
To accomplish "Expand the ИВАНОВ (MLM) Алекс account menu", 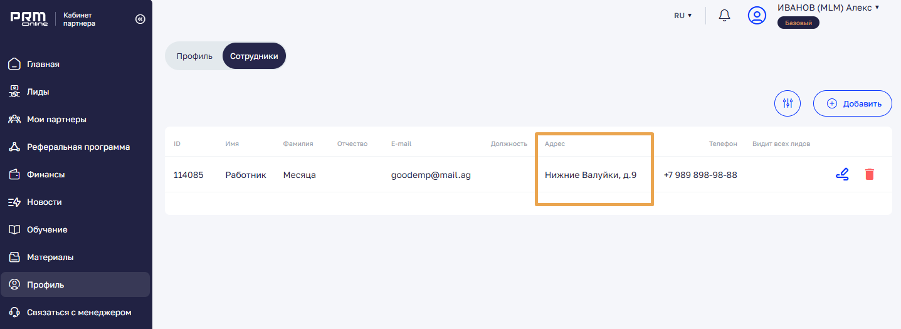I will coord(828,8).
